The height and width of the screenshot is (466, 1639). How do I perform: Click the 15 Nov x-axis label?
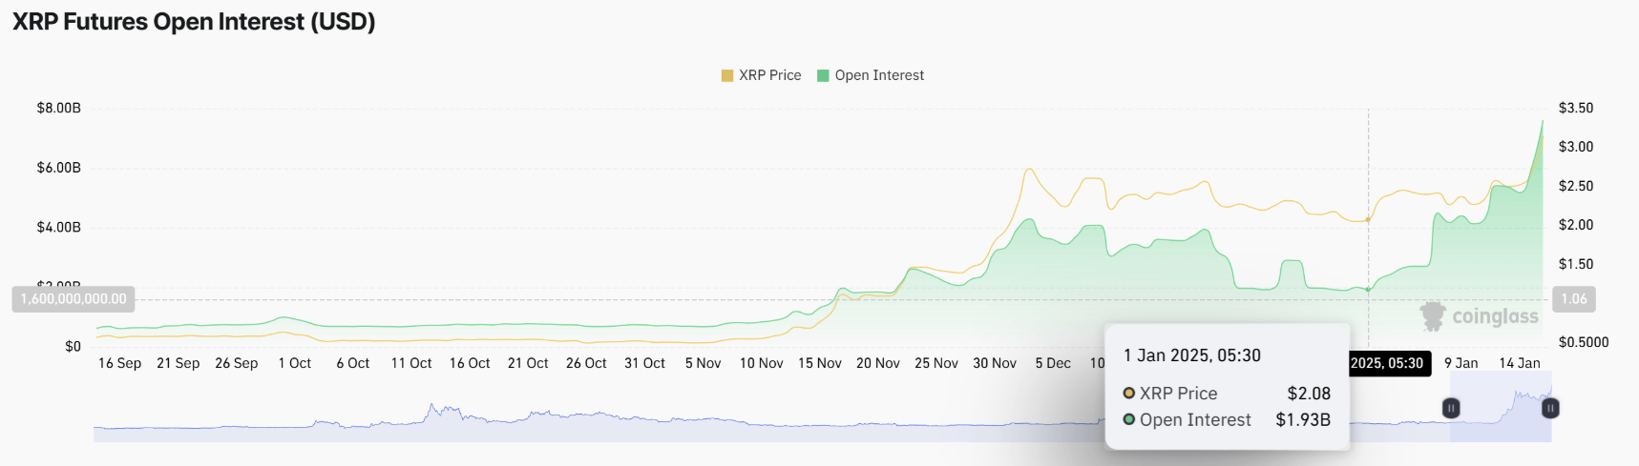(x=819, y=363)
